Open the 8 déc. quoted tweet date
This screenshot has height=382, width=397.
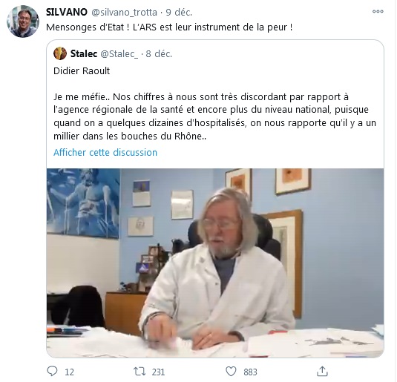pos(159,53)
